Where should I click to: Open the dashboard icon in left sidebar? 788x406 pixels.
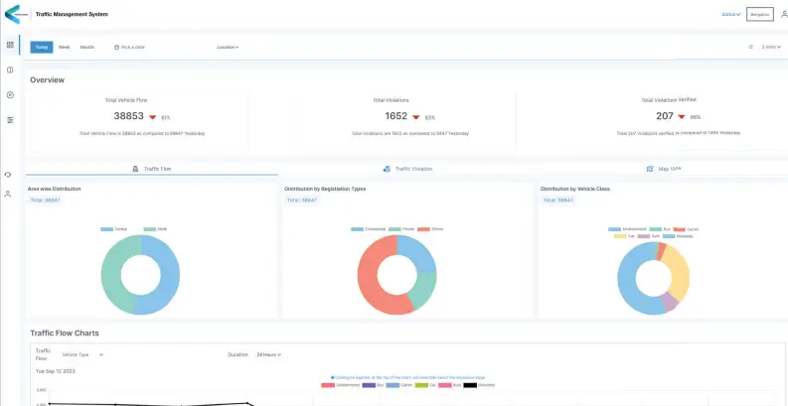[9, 45]
